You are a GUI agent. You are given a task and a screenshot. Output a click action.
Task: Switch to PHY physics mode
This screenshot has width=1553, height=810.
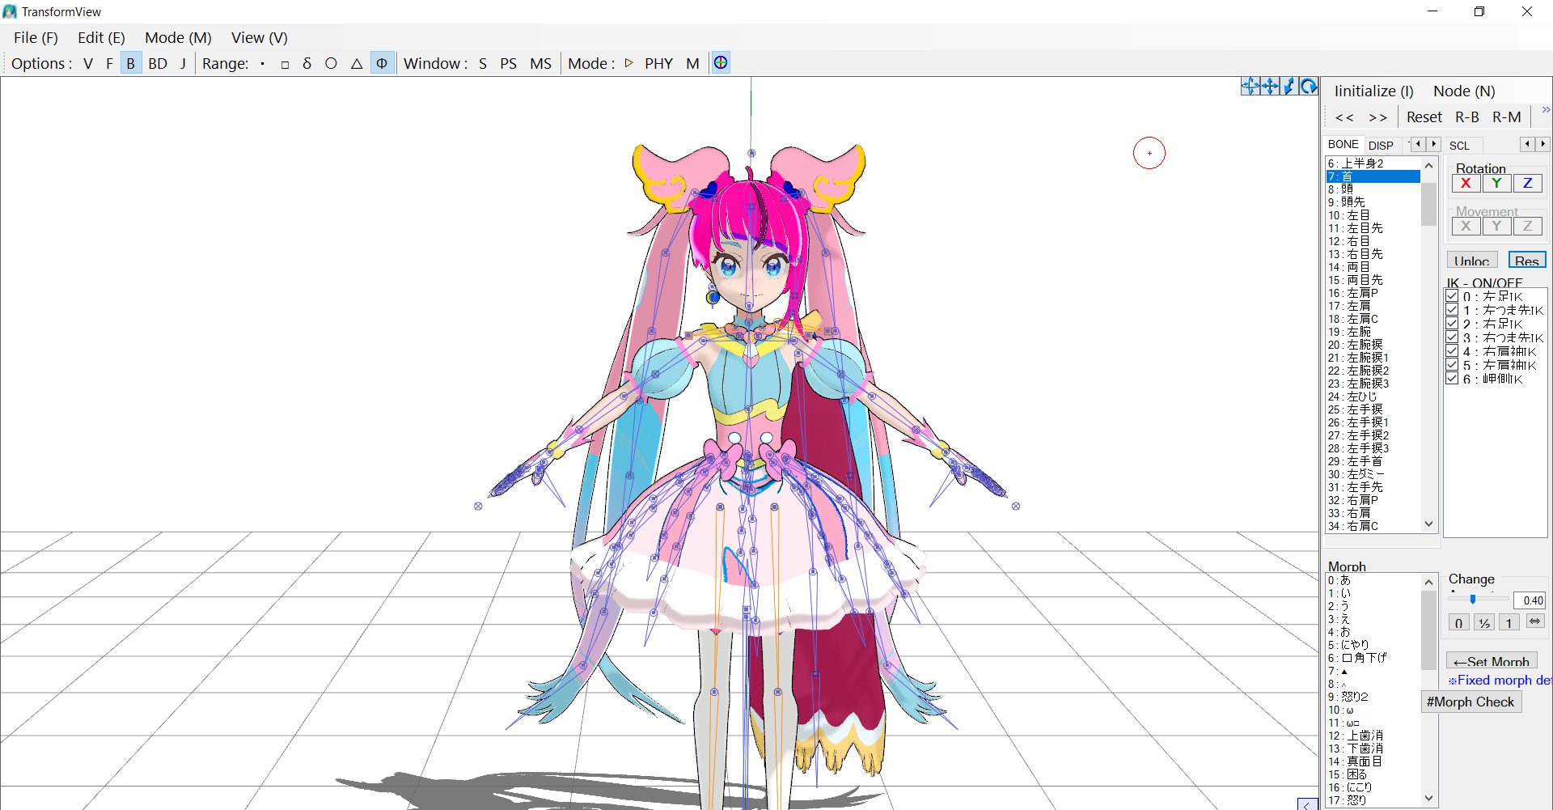tap(658, 63)
